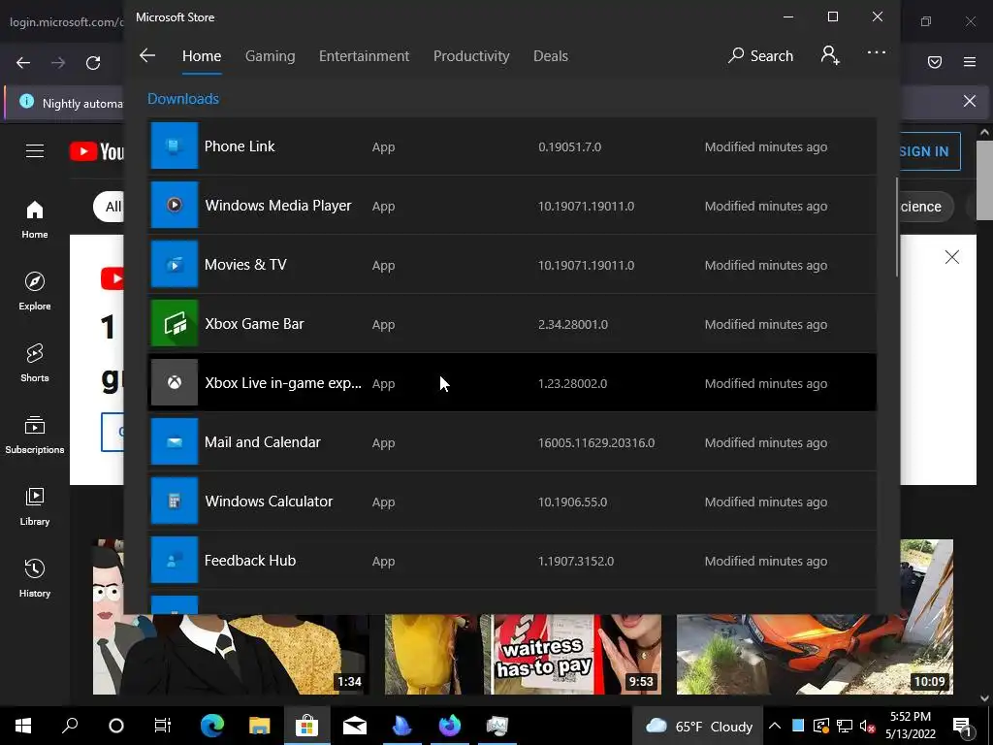The width and height of the screenshot is (993, 745).
Task: Click the YouTube logo in browser
Action: point(96,151)
